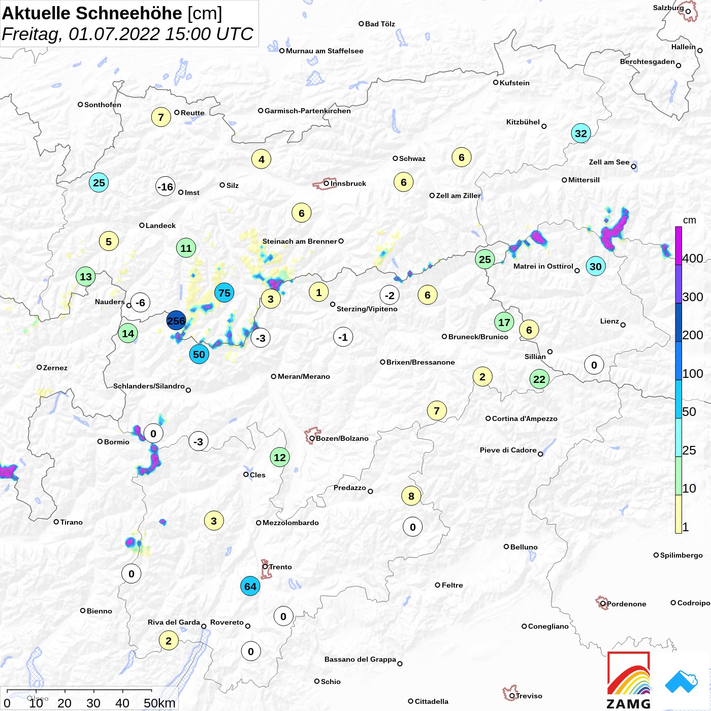Click the 32 cm marker near Kitzbühel
Screen dimensions: 711x711
pos(581,134)
